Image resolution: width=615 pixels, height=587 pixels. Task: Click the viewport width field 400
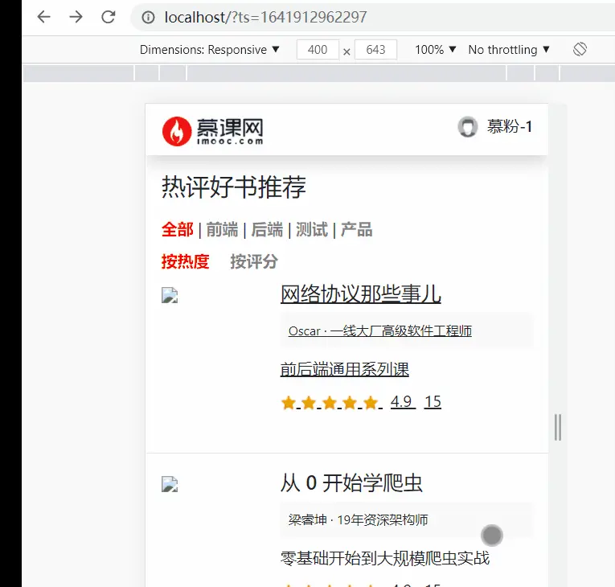(x=318, y=50)
